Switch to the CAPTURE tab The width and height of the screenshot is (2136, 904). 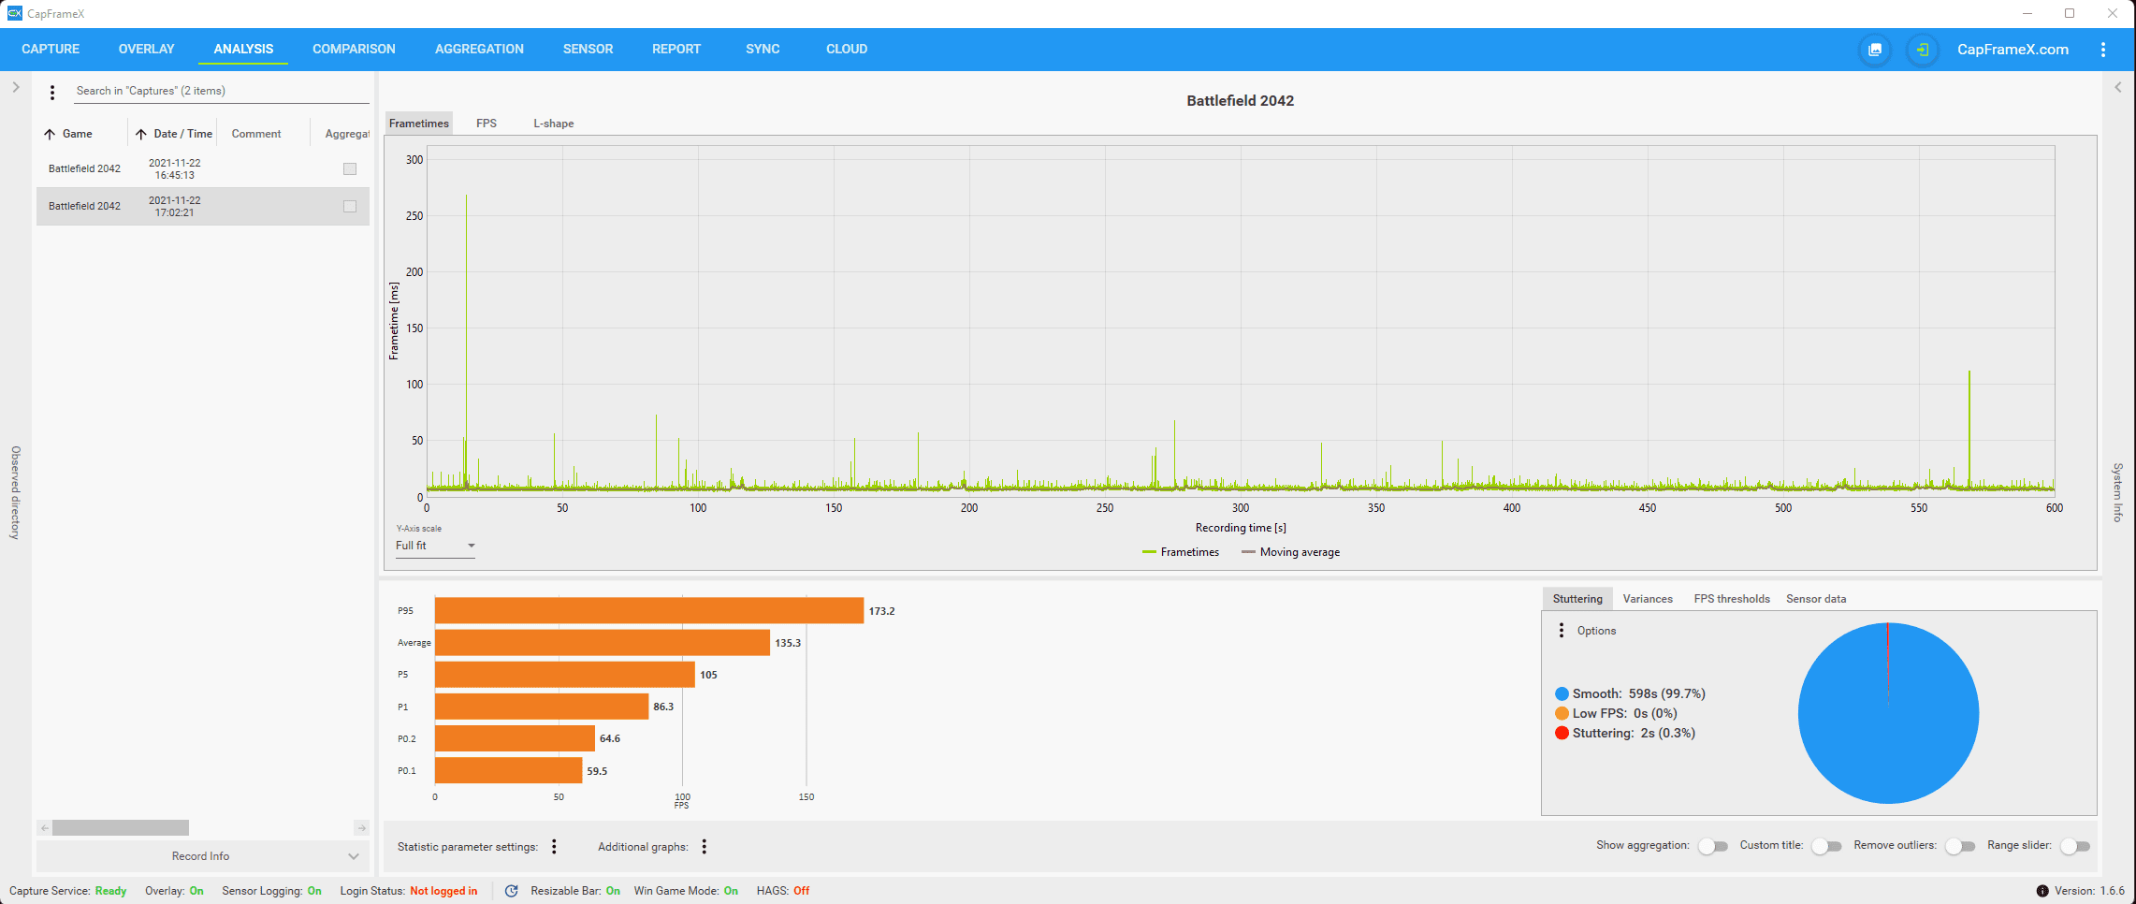(51, 49)
